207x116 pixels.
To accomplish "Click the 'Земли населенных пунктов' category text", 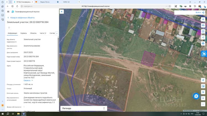I will point(35,93).
